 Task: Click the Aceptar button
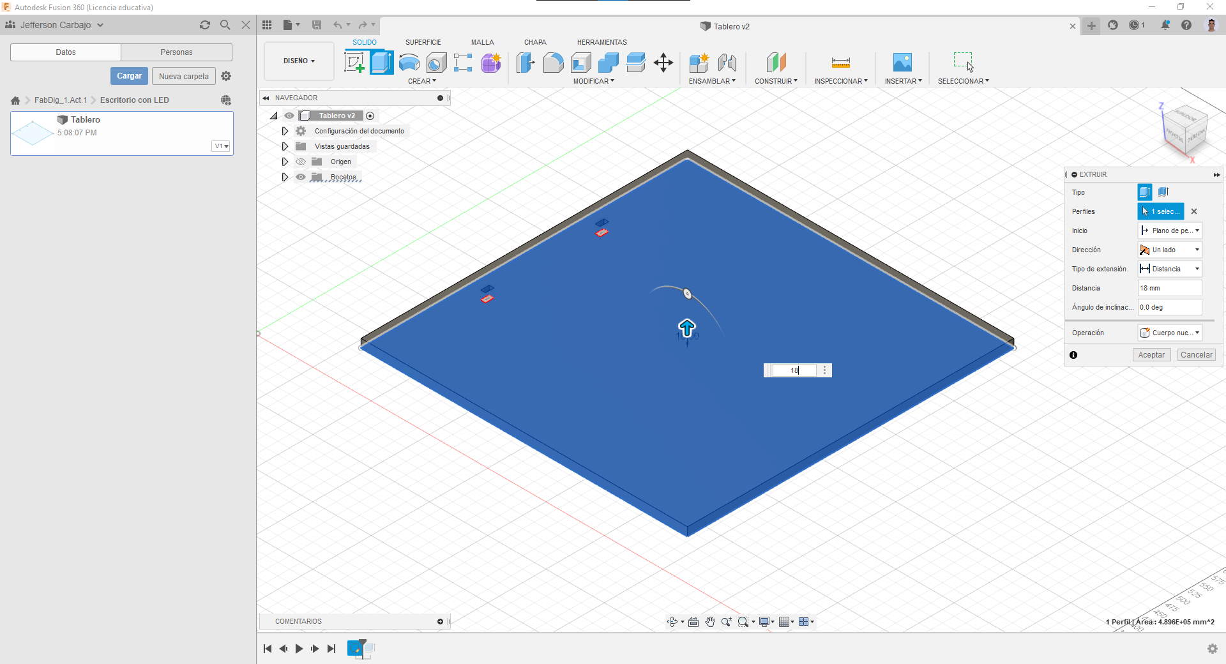coord(1151,355)
